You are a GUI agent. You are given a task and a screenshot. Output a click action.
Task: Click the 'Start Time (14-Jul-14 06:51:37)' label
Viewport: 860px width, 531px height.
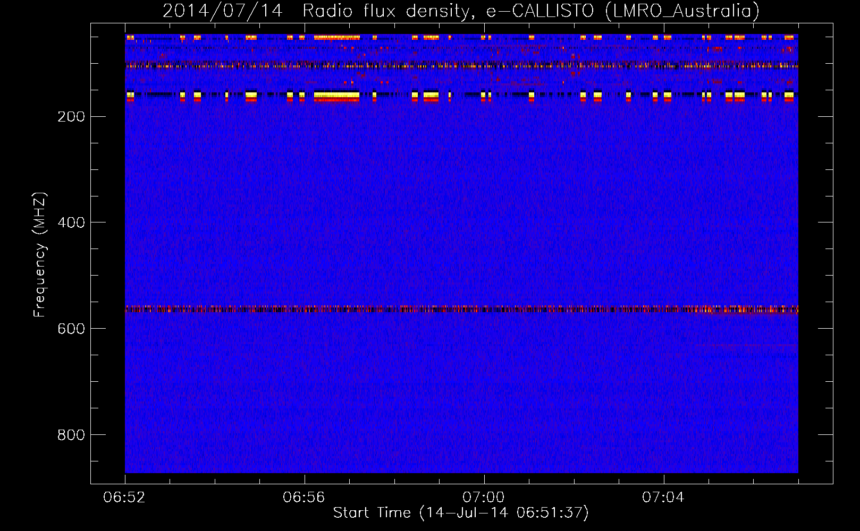click(x=461, y=513)
